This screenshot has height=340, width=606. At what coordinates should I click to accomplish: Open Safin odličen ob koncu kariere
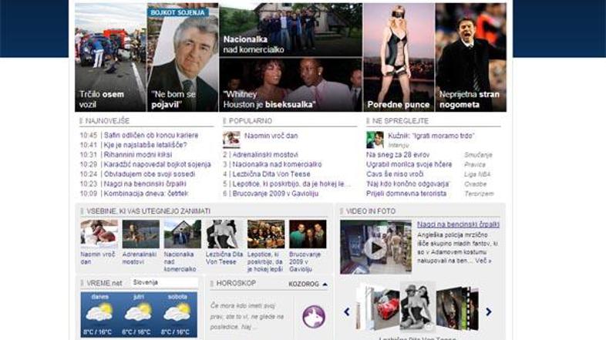click(x=151, y=135)
